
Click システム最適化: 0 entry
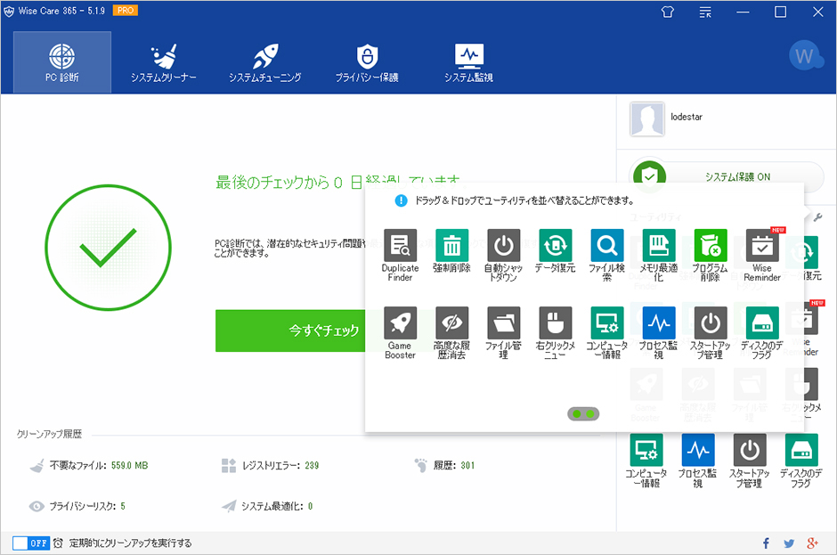coord(267,506)
